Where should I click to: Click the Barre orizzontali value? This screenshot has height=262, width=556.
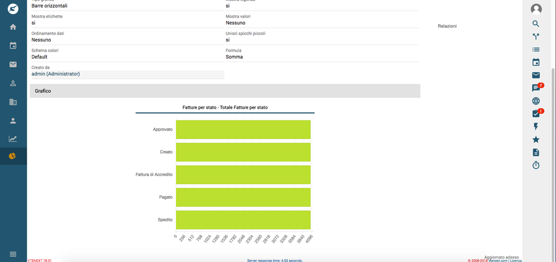[x=49, y=6]
